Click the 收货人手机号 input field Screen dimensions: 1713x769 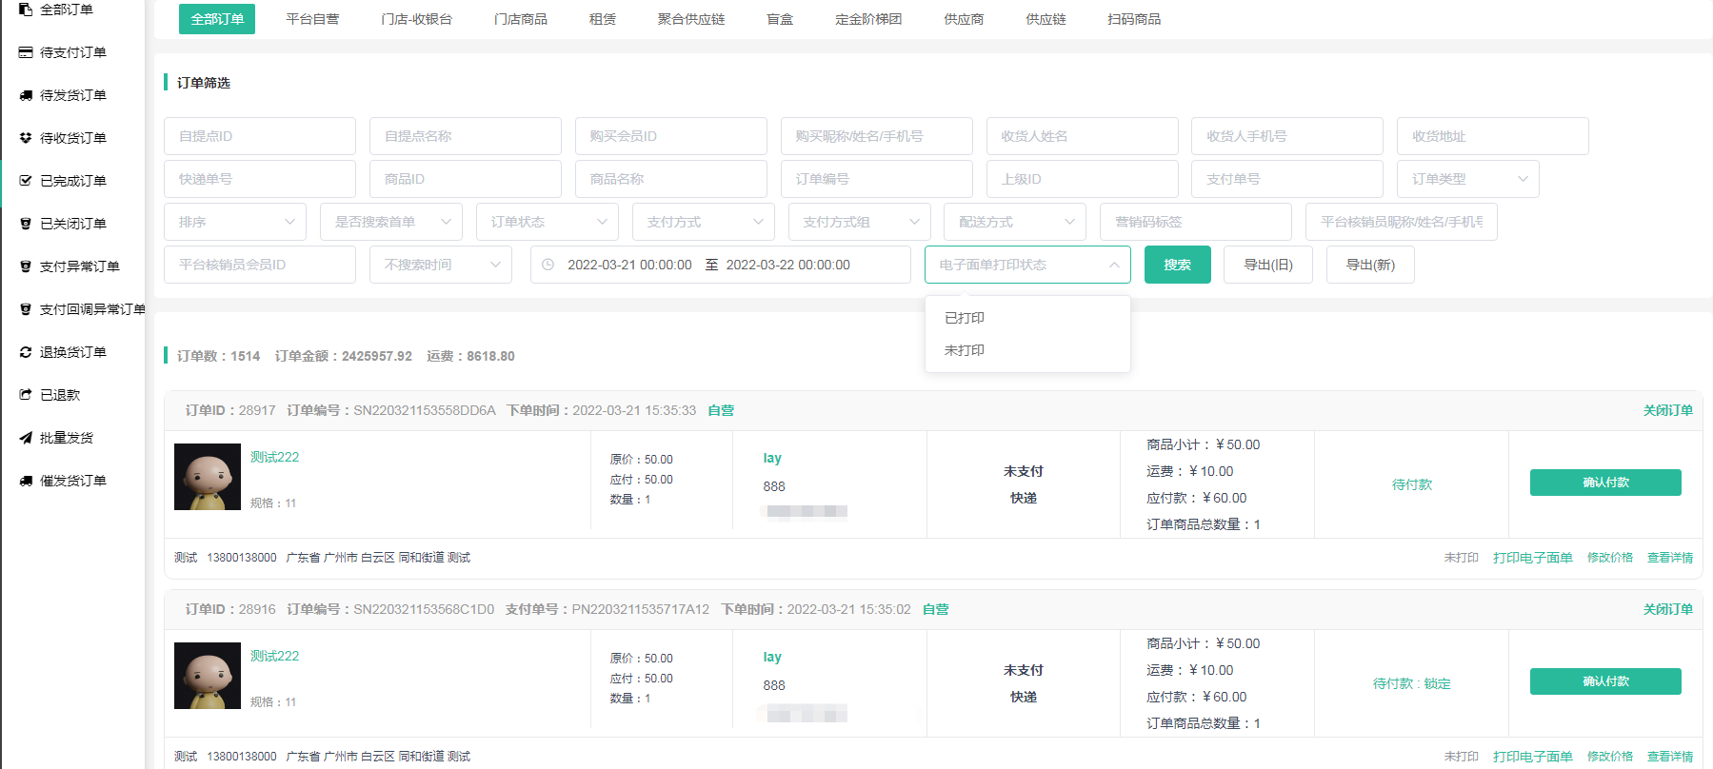pyautogui.click(x=1286, y=136)
